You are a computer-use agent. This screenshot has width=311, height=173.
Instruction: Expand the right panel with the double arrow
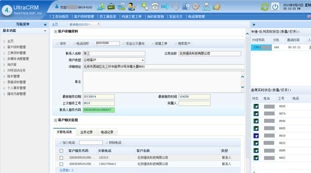click(x=254, y=24)
